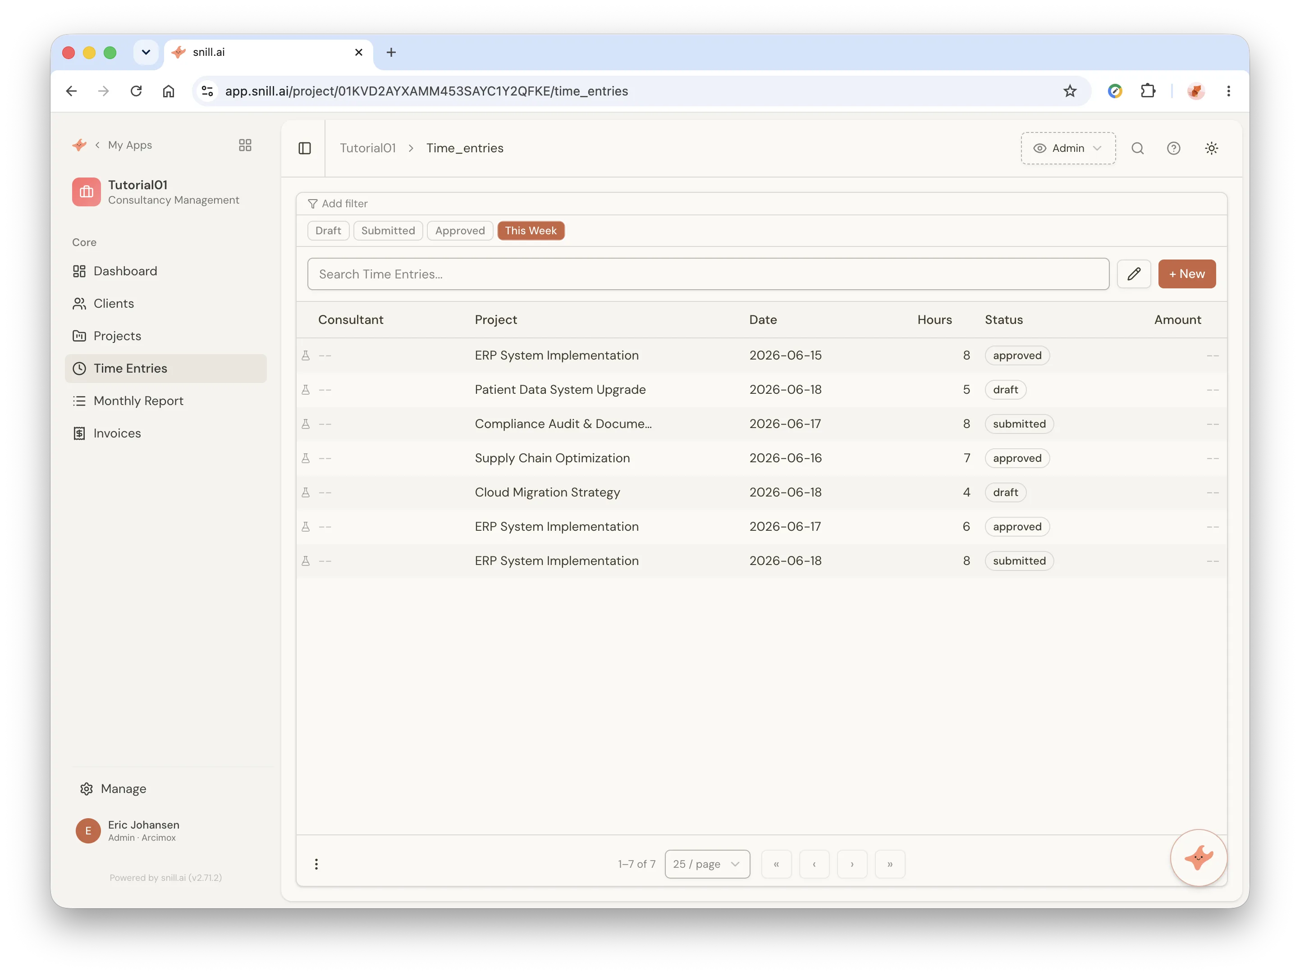
Task: Click the flask icon on Supply Chain row
Action: click(x=306, y=458)
